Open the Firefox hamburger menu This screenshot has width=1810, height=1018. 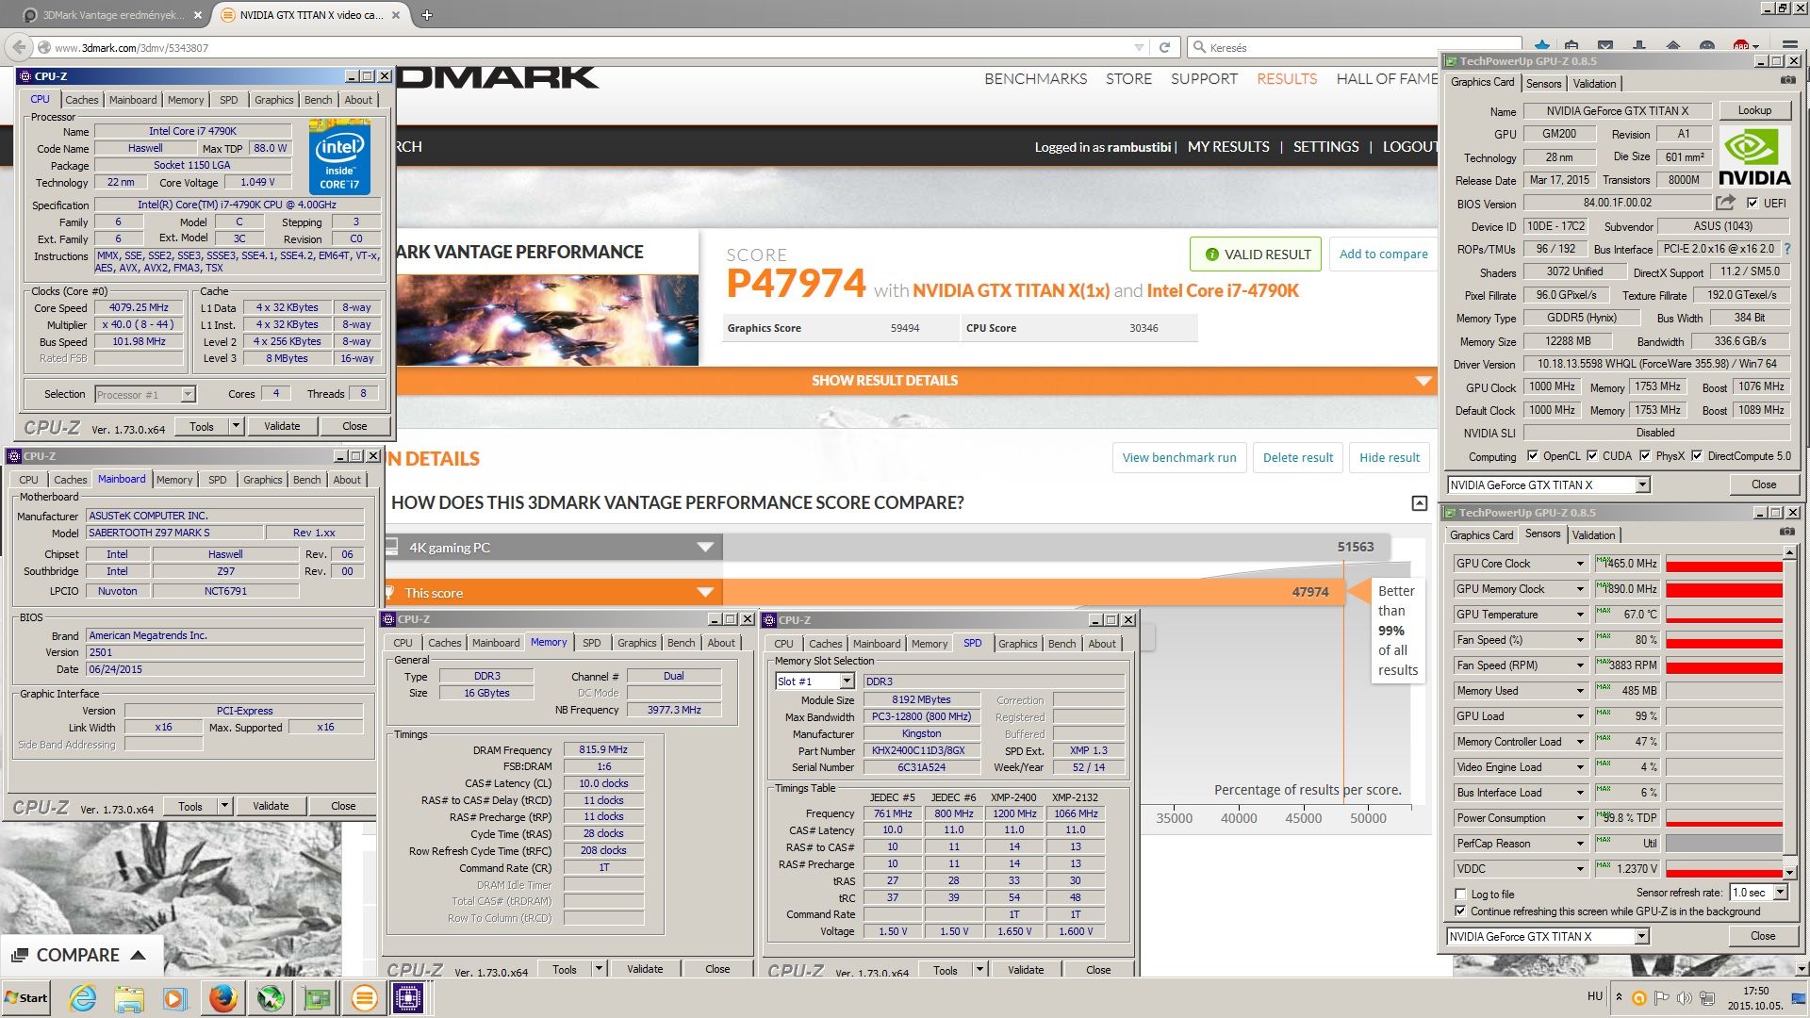[1789, 45]
